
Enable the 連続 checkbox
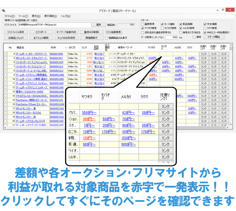(x=194, y=37)
